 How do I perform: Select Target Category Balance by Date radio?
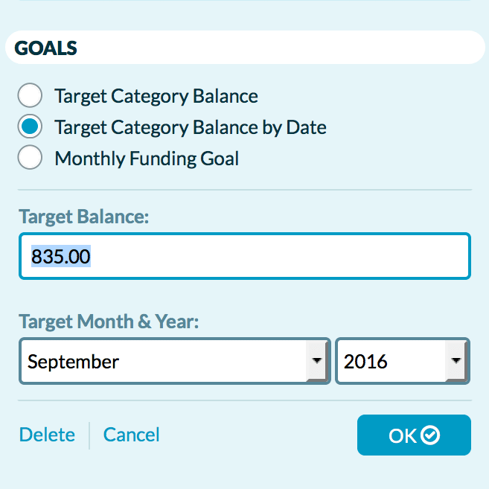(30, 127)
